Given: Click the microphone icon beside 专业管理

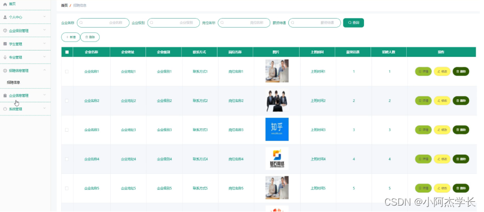Looking at the screenshot, I should tap(5, 57).
